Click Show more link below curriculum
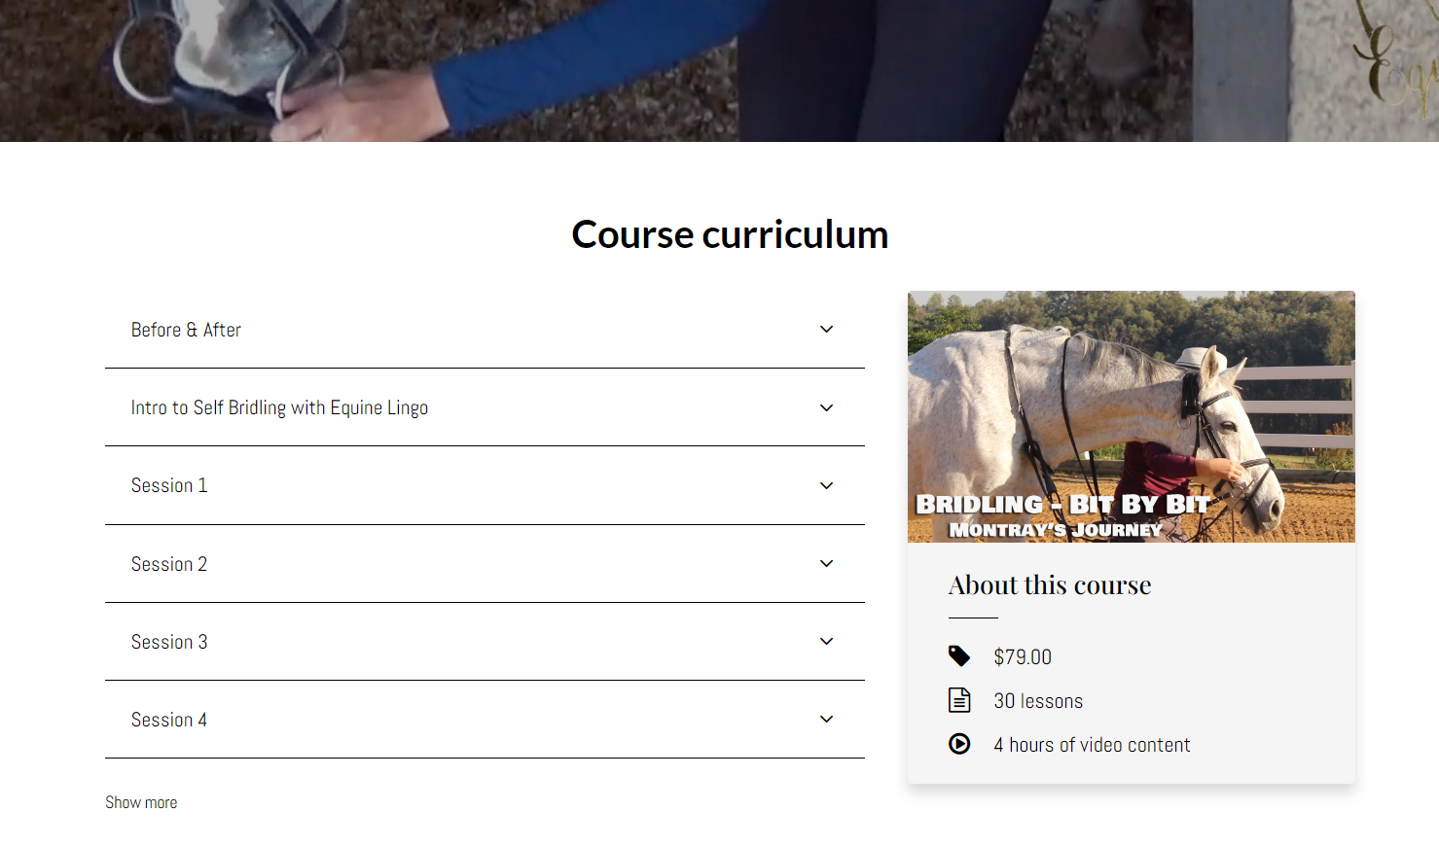1439x847 pixels. coord(141,802)
